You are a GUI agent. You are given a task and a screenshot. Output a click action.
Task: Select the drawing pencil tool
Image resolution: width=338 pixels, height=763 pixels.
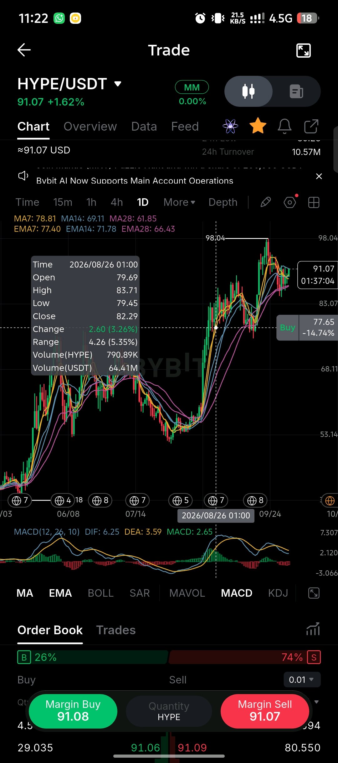pyautogui.click(x=265, y=202)
